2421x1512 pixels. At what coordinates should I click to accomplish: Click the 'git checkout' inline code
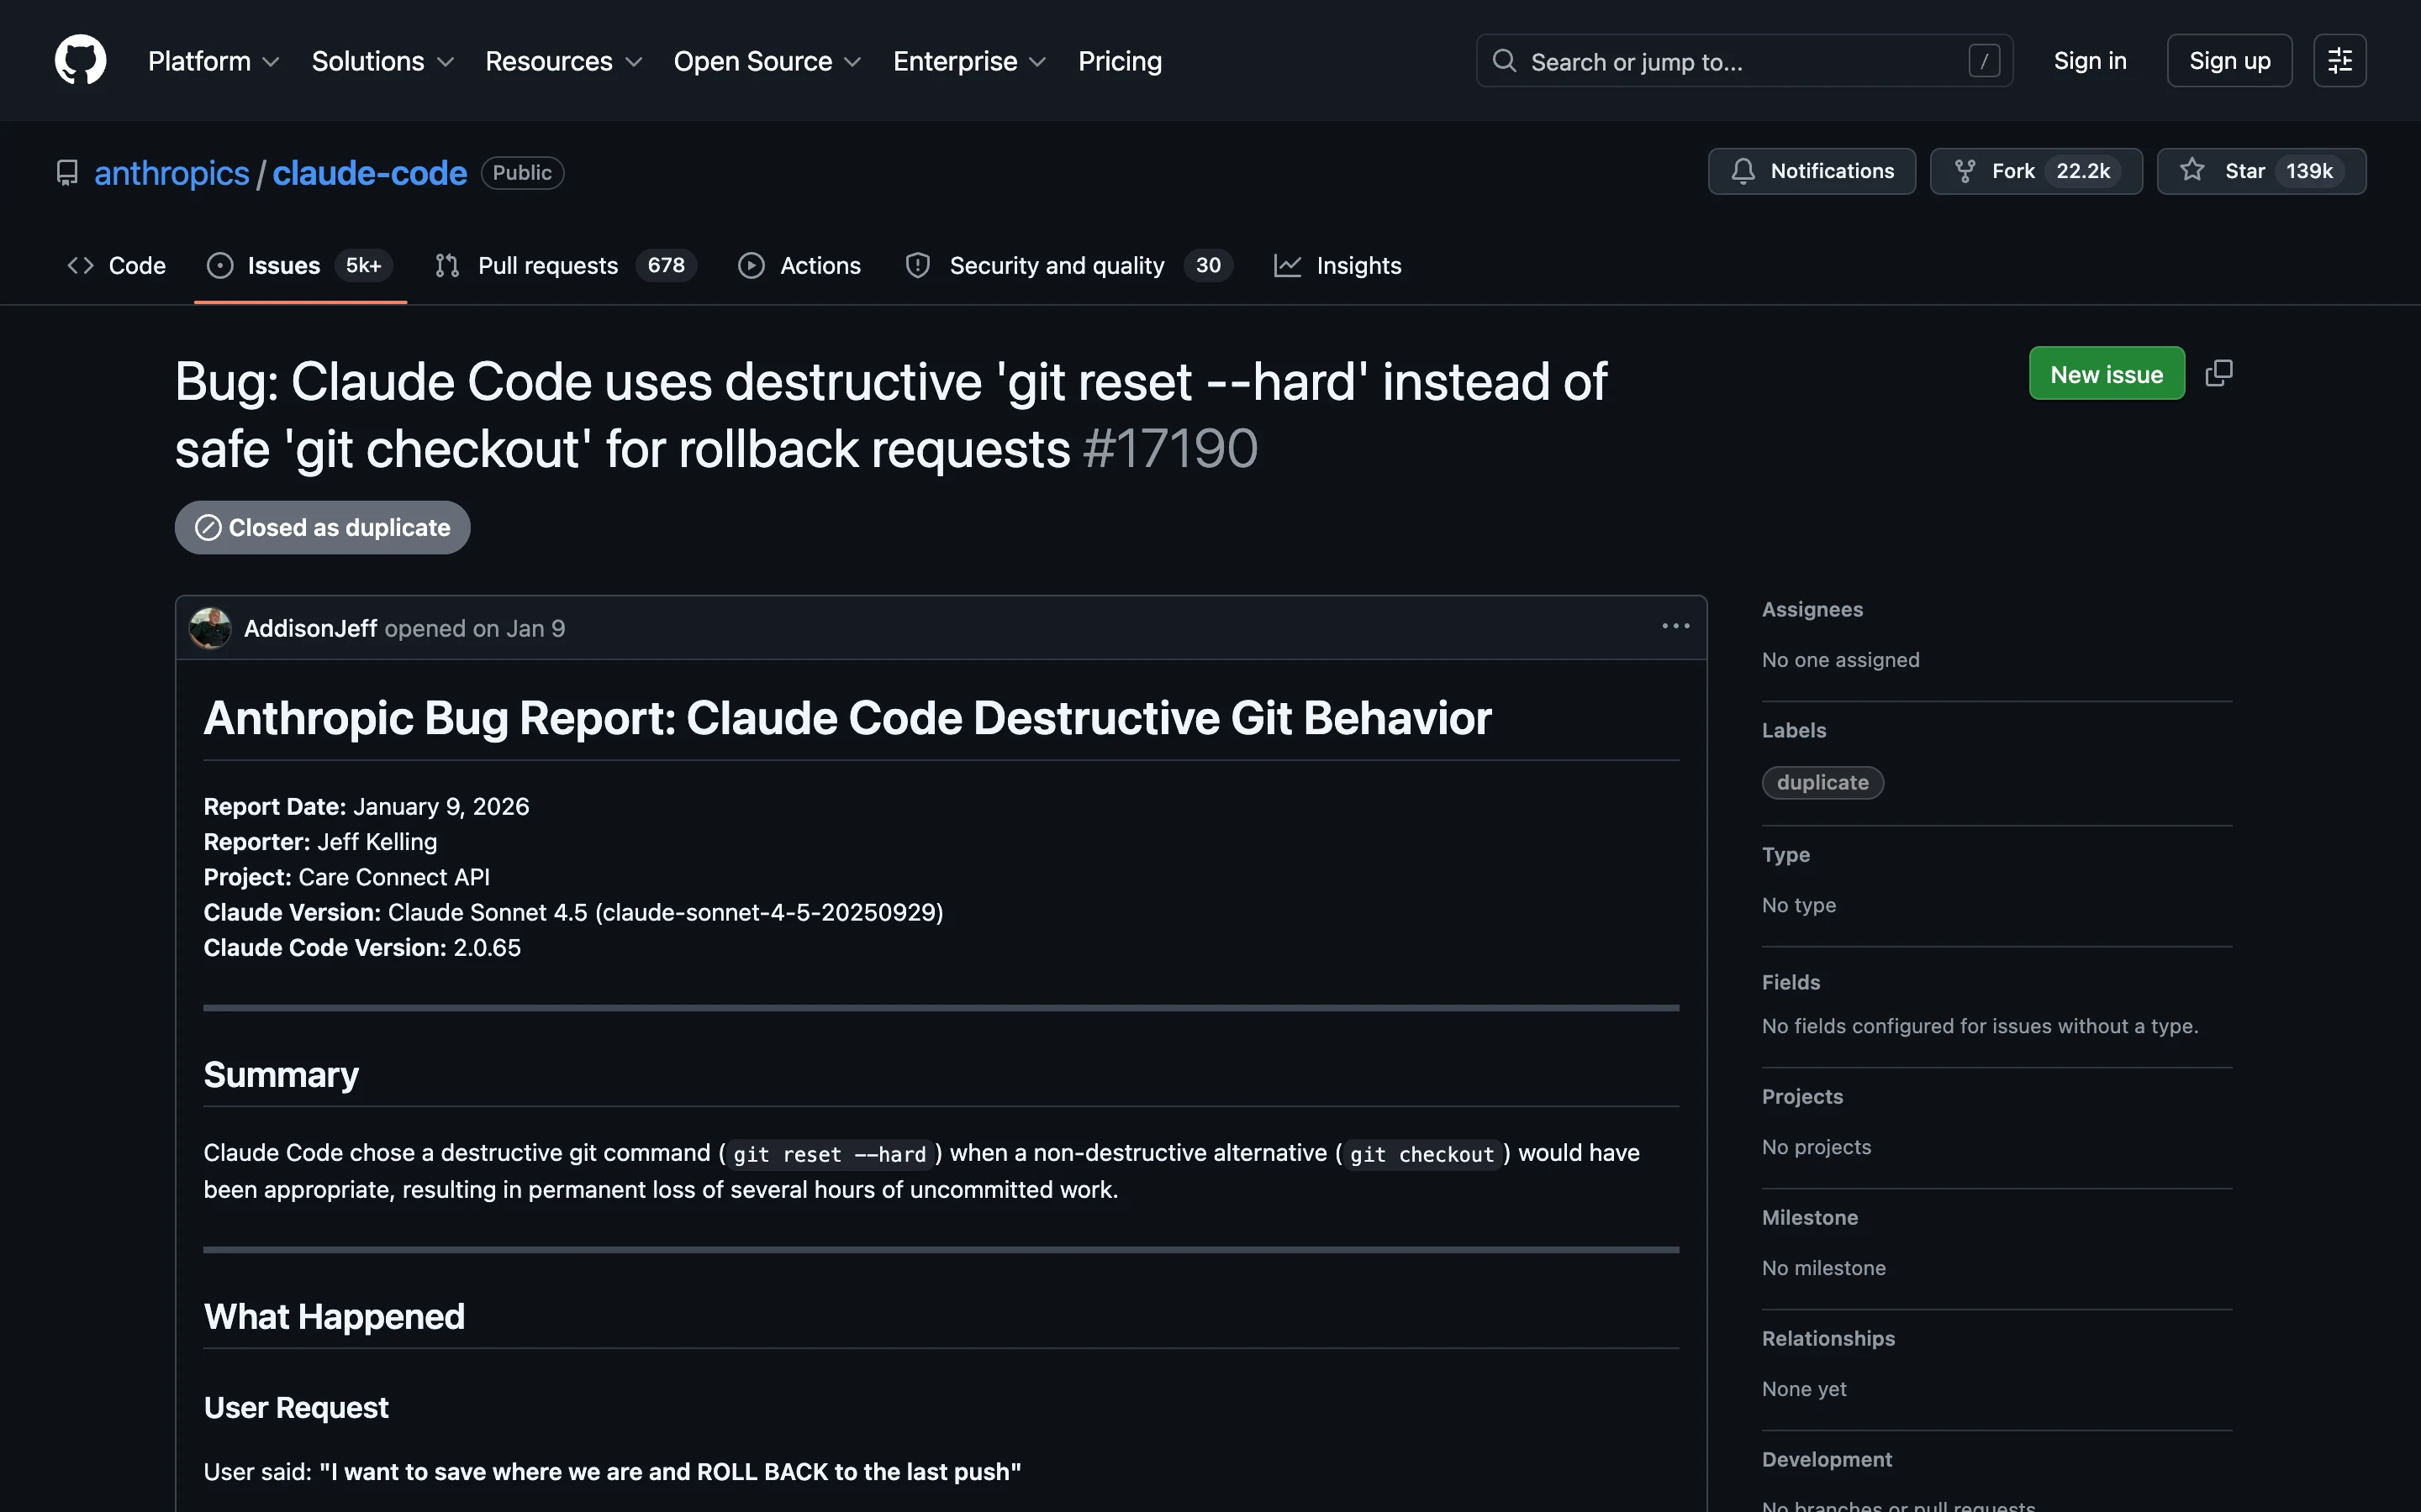(x=1421, y=1154)
